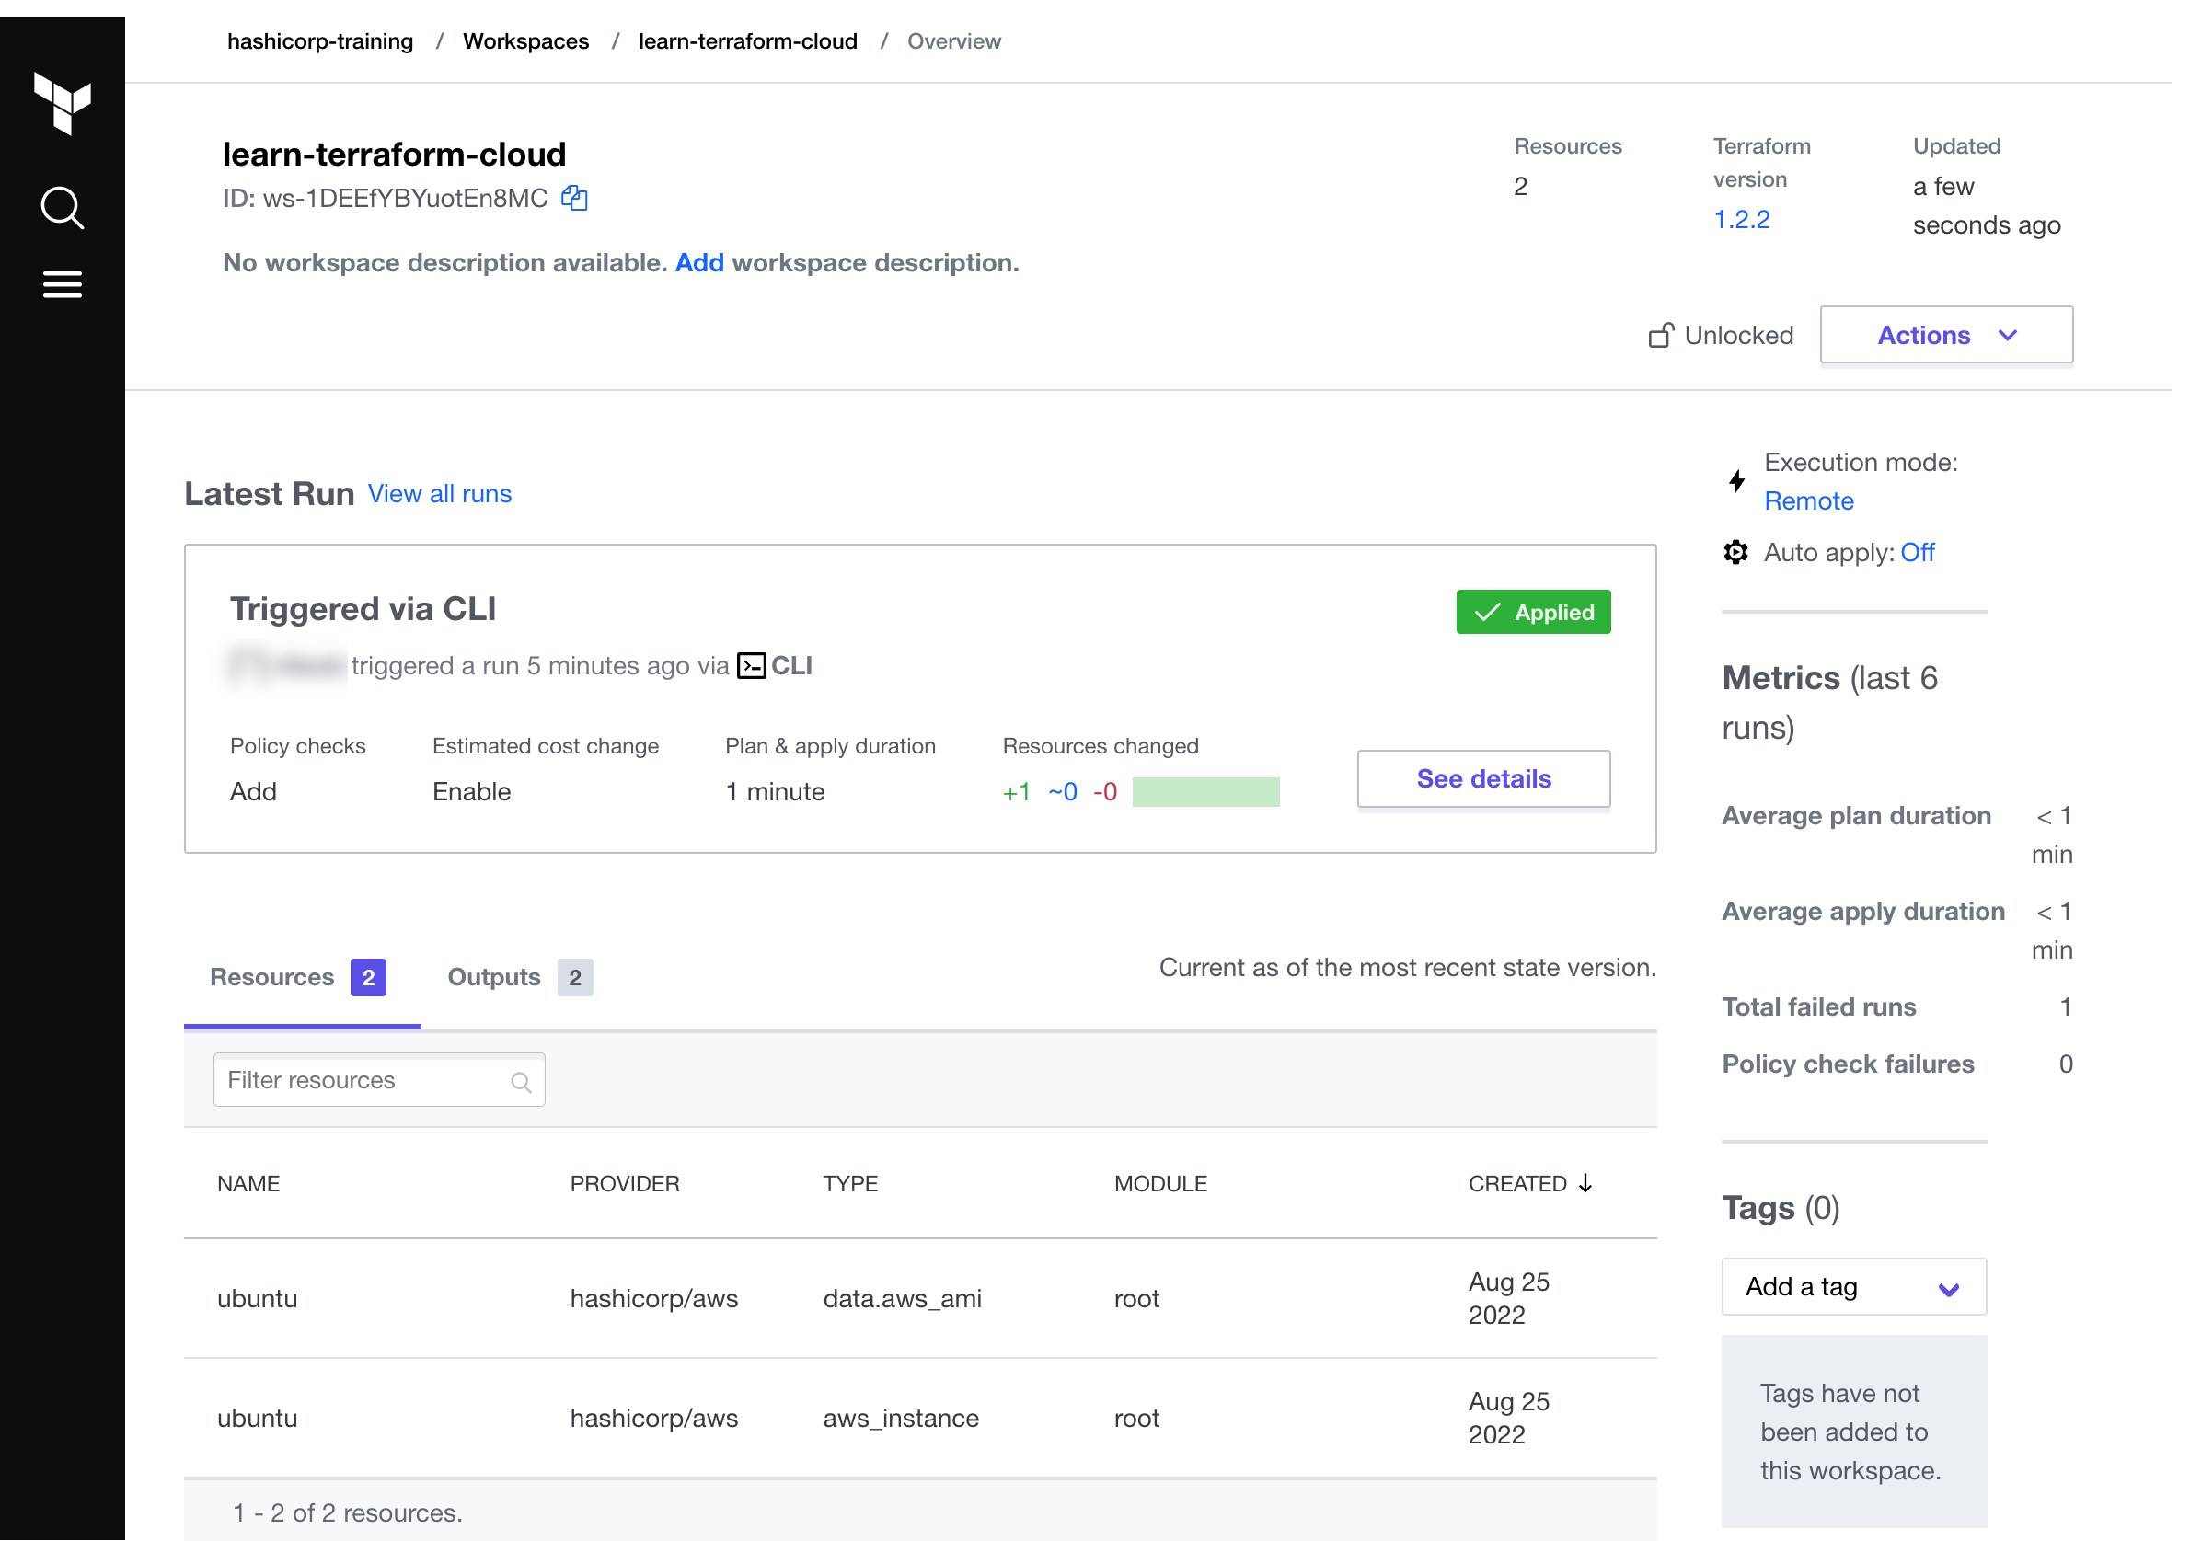Click the Unlocked padlock icon

pos(1661,336)
